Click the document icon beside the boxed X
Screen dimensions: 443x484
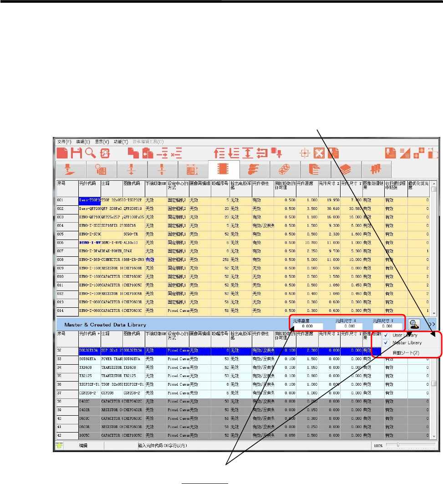pos(333,153)
